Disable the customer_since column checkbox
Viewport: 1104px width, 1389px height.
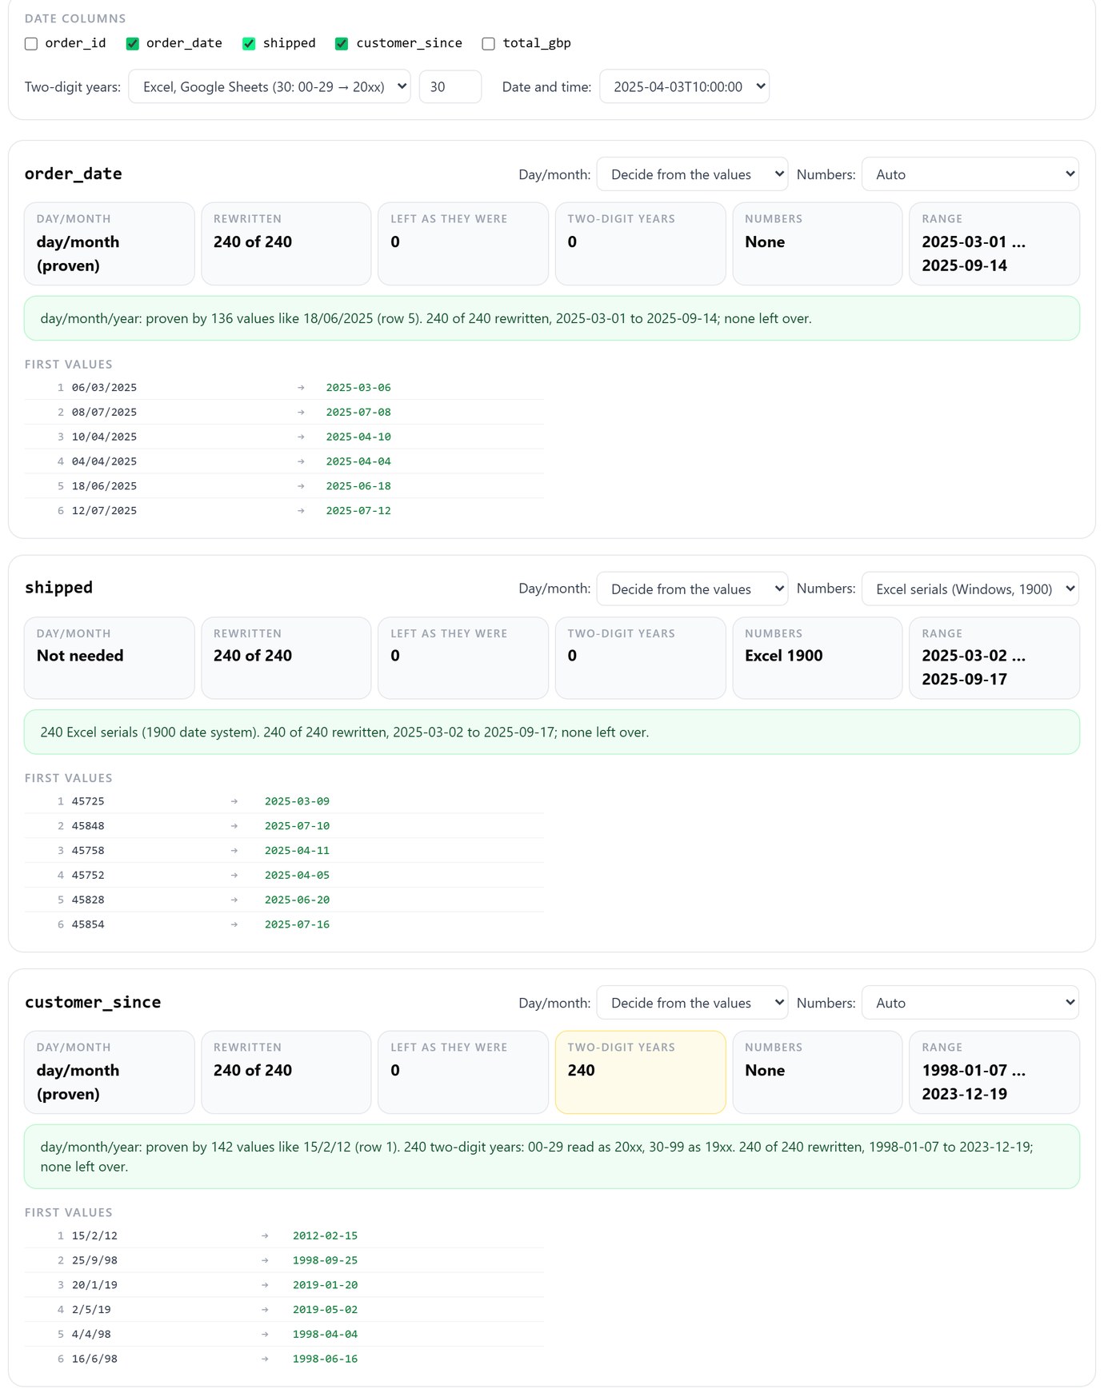click(342, 44)
